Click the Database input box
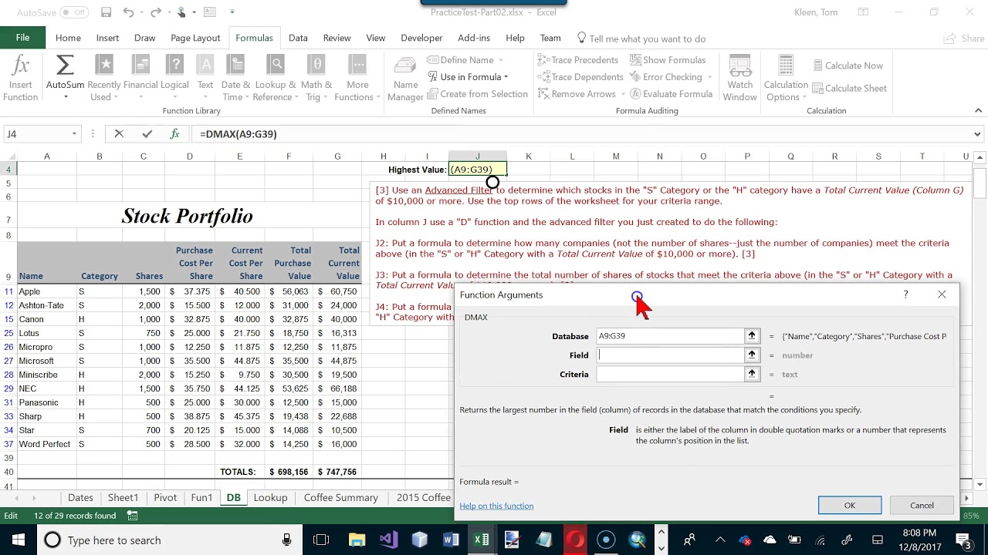This screenshot has width=988, height=555. point(670,336)
